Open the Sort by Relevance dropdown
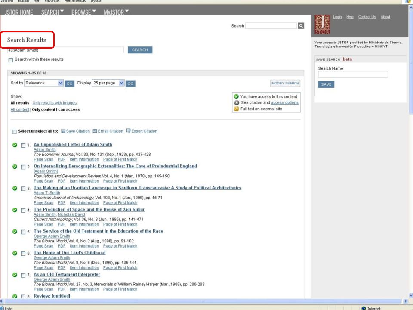Image resolution: width=413 pixels, height=310 pixels. tap(44, 83)
